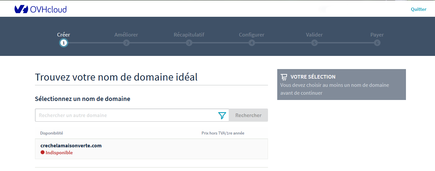The width and height of the screenshot is (435, 171).
Task: Focus the 'Rechercher un autre domaine' field
Action: [125, 115]
